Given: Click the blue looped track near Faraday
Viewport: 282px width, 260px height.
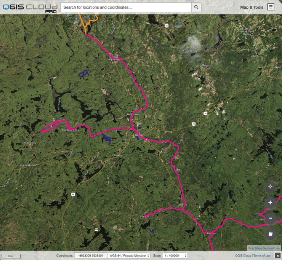Looking at the screenshot, I should point(107,139).
